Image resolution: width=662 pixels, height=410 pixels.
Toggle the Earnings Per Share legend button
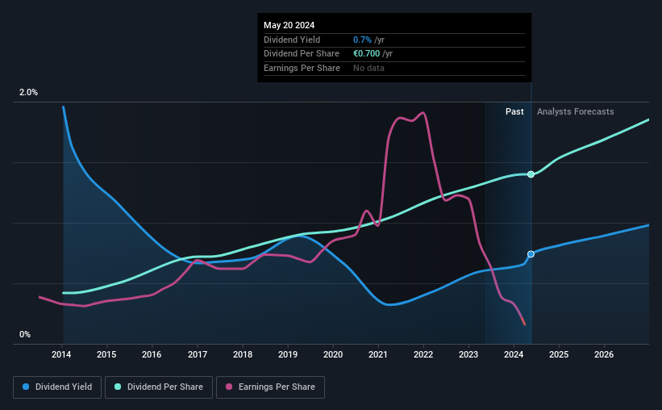[x=270, y=387]
